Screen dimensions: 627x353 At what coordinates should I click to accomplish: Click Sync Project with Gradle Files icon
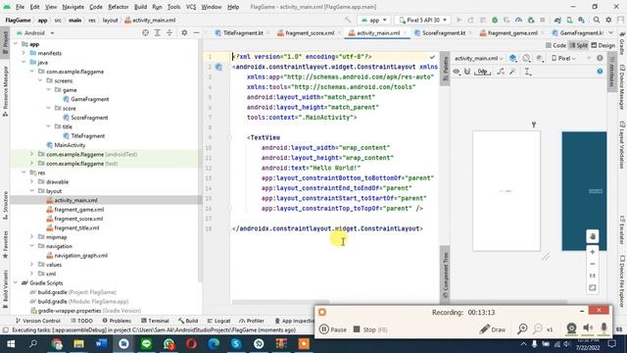(x=557, y=20)
